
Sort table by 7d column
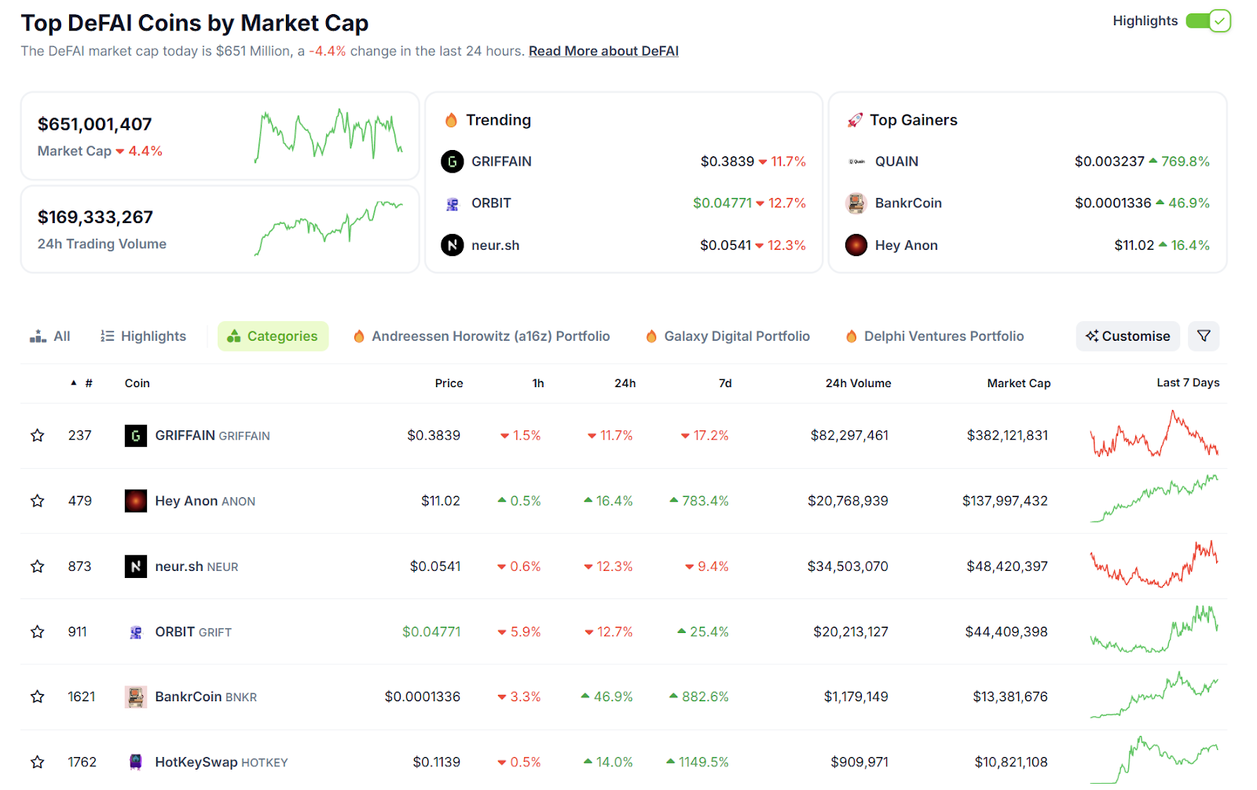(725, 383)
